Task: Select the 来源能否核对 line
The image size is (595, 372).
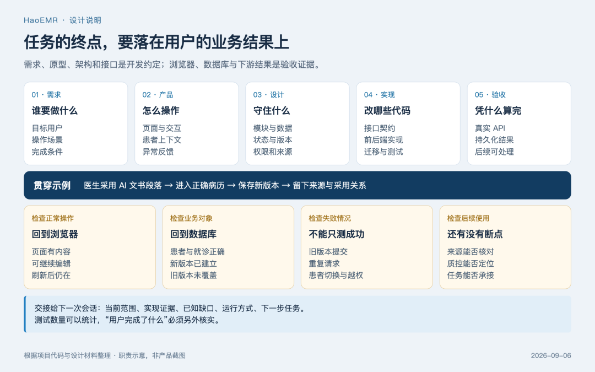Action: click(470, 252)
